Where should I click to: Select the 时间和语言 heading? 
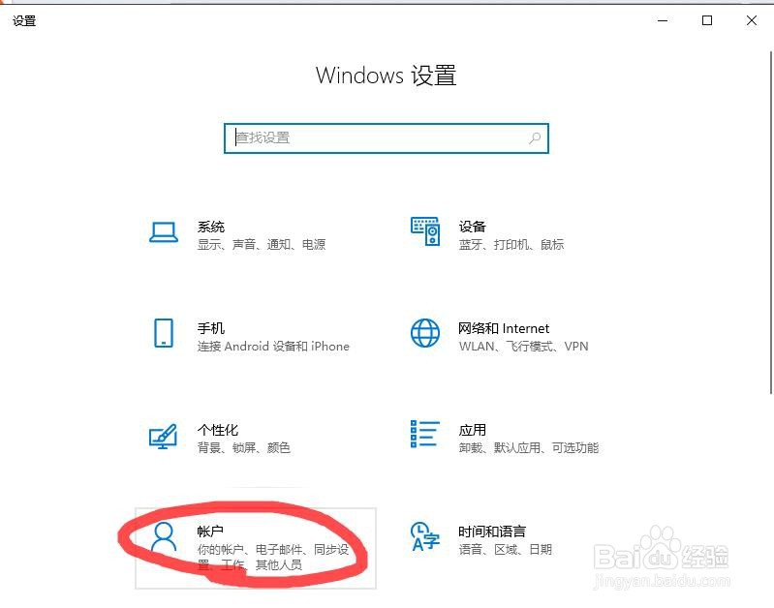(x=492, y=532)
